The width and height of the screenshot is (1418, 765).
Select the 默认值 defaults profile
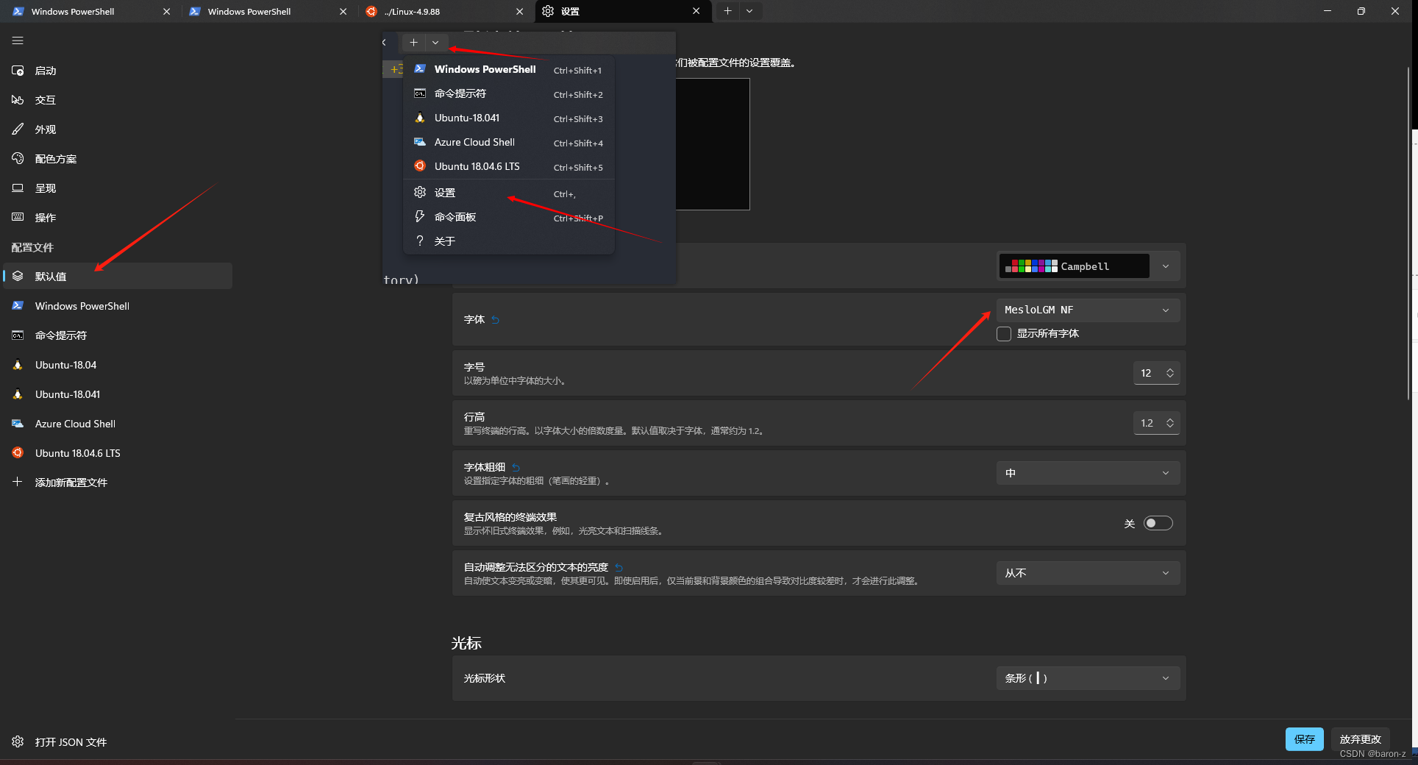[118, 277]
